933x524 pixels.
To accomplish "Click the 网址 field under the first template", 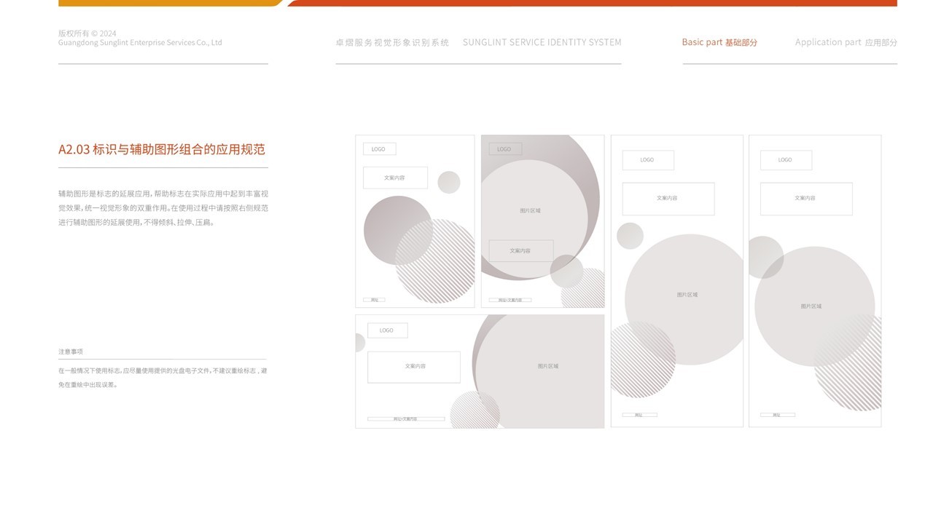I will pos(373,298).
